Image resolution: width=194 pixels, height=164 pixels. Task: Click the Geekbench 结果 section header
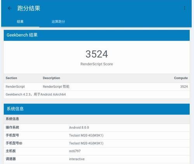pyautogui.click(x=97, y=35)
